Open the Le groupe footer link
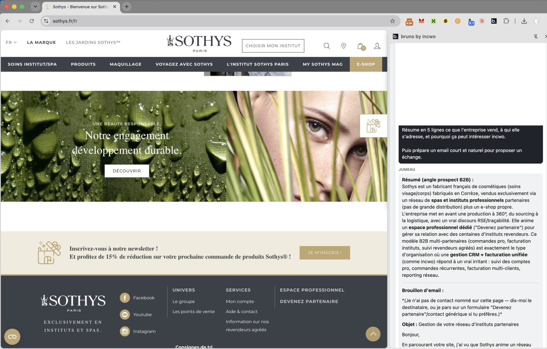This screenshot has height=349, width=547. (x=183, y=301)
